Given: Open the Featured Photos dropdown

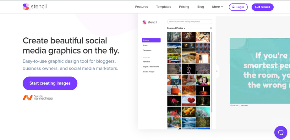Looking at the screenshot, I should [176, 28].
